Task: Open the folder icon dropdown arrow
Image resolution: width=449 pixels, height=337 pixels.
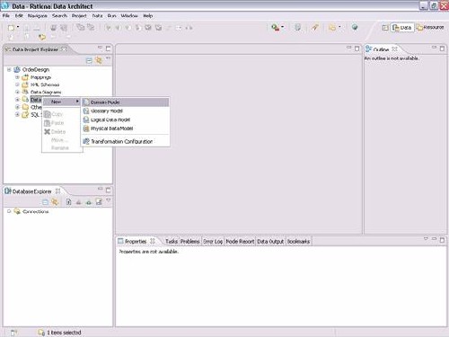Action: point(339,27)
